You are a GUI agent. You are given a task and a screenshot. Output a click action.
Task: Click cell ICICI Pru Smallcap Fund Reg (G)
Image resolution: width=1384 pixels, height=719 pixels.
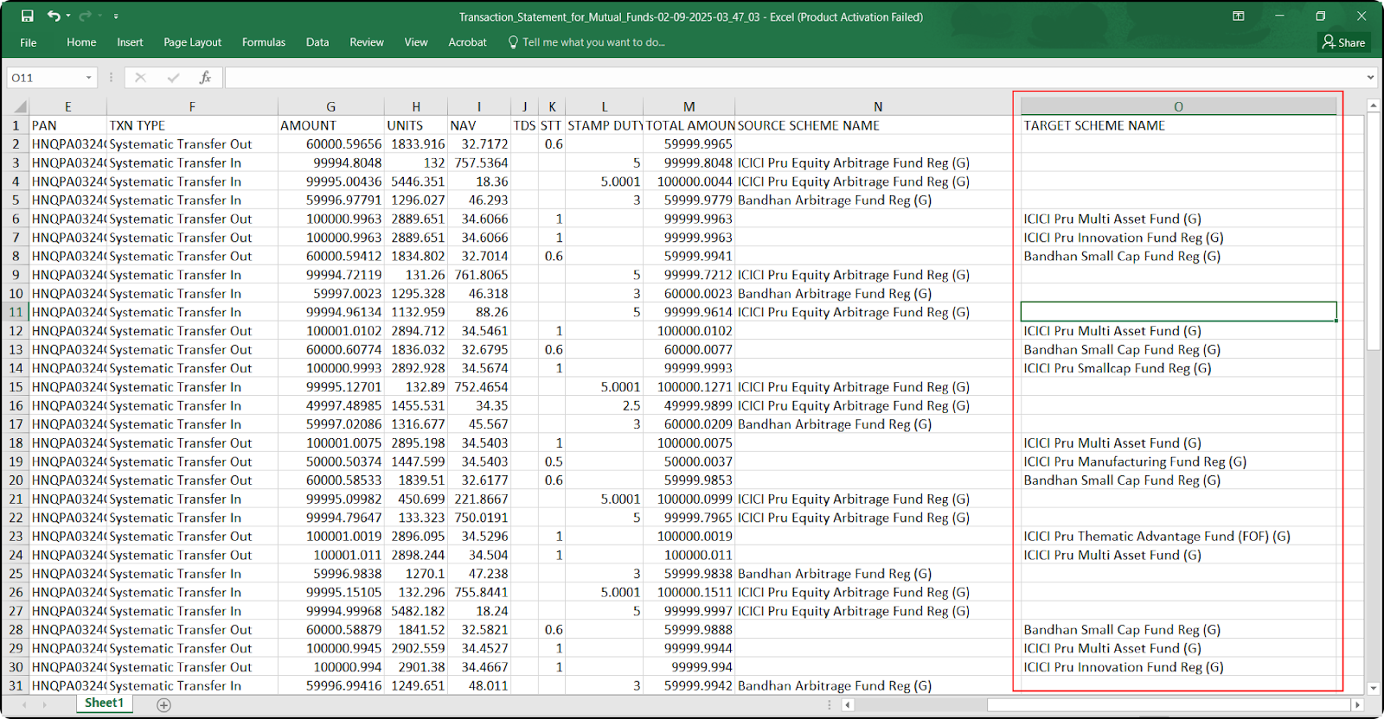point(1178,368)
